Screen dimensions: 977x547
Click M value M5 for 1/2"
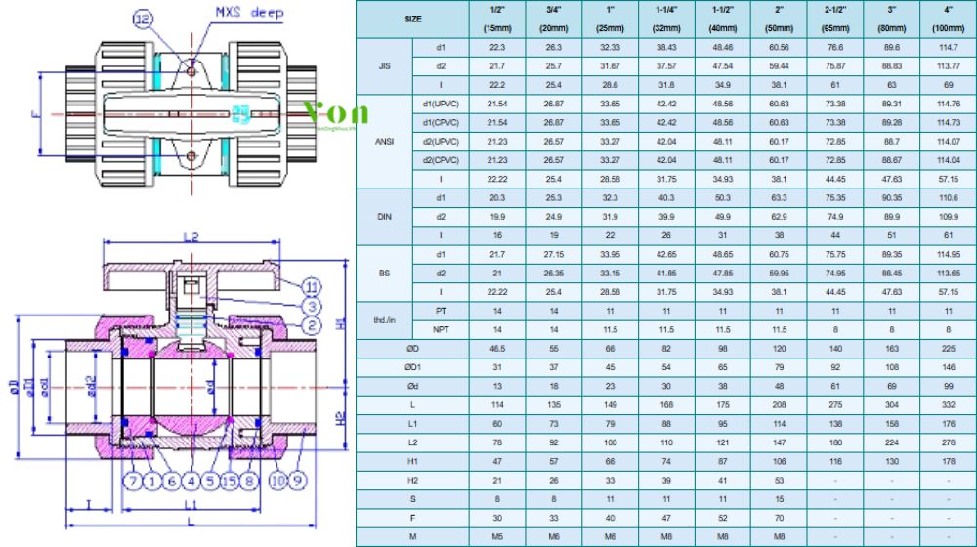[497, 536]
